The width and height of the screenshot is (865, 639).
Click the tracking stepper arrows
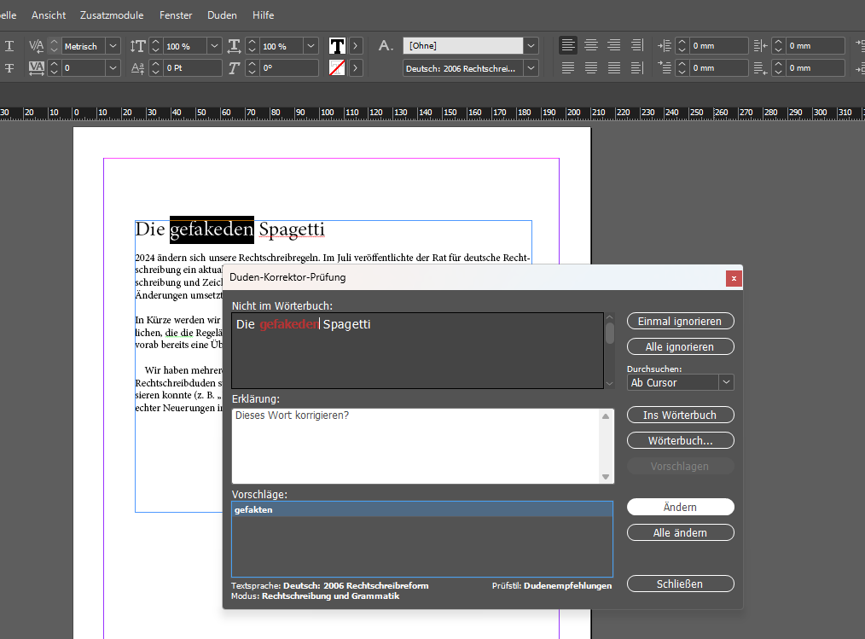pyautogui.click(x=54, y=68)
